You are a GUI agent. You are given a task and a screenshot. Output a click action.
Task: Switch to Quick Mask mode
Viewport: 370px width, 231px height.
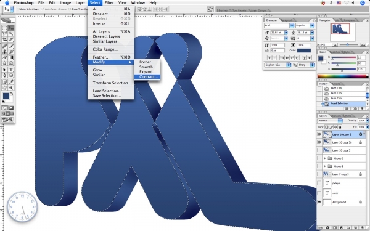click(11, 108)
